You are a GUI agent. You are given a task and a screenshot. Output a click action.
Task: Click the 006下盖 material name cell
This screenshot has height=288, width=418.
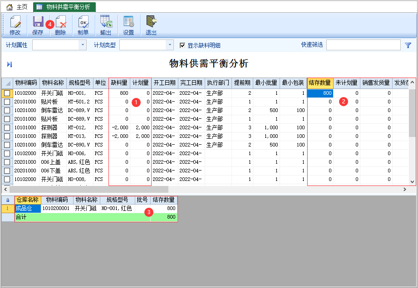click(x=53, y=171)
